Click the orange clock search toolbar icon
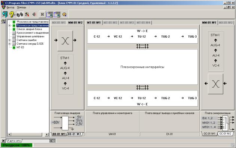 click(64, 15)
